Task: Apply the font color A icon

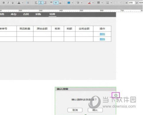Action: [x=19, y=3]
